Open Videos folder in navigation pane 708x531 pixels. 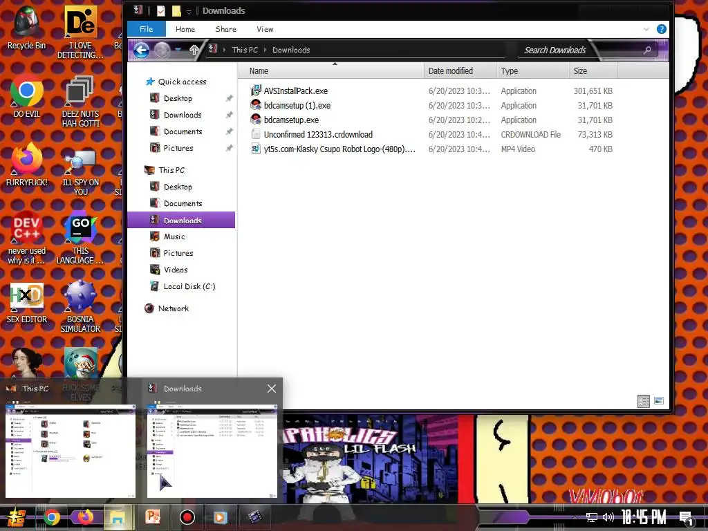point(176,270)
